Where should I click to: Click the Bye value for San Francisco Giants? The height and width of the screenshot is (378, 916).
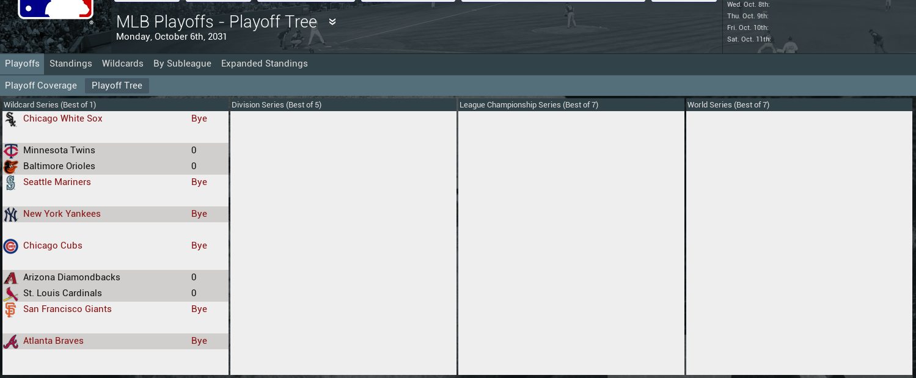[x=199, y=309]
